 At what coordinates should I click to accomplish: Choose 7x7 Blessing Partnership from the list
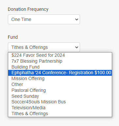coord(60,61)
